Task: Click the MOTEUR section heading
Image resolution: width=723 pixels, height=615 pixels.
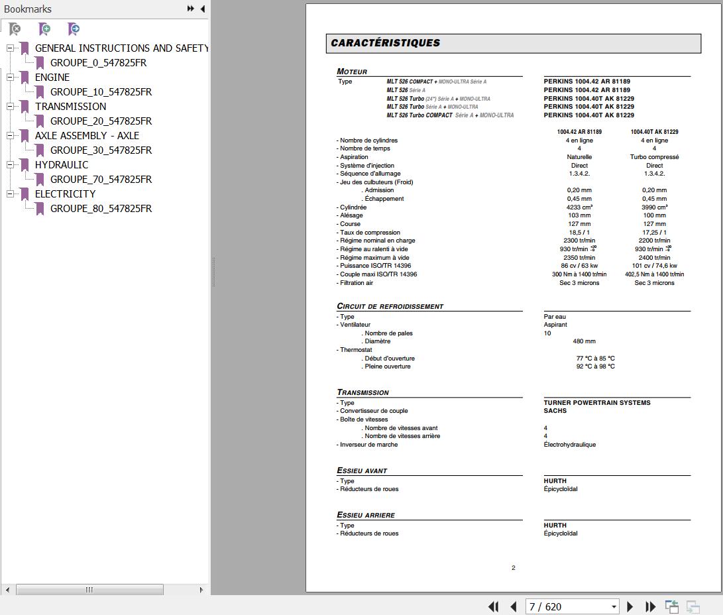Action: 352,72
